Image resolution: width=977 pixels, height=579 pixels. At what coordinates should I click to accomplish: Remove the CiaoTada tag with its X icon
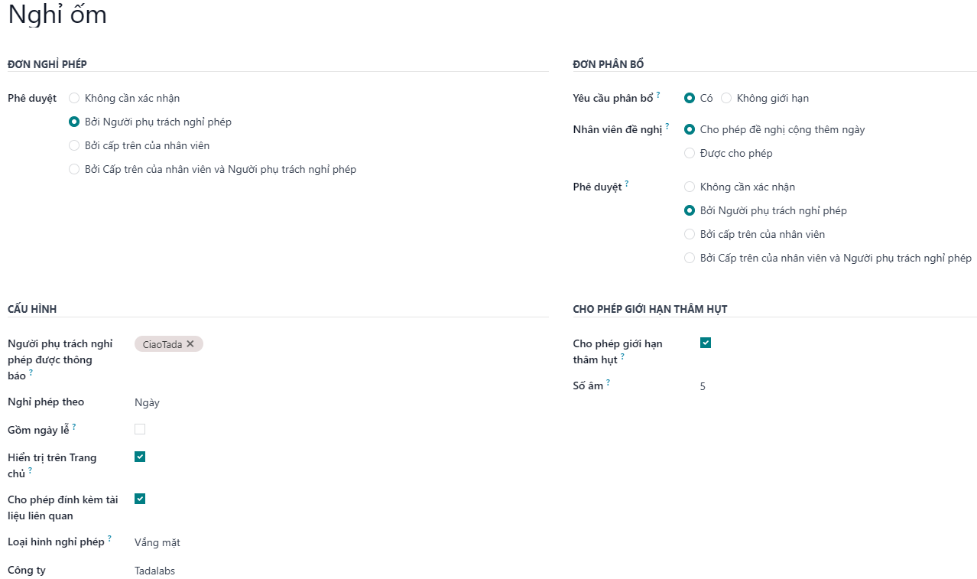tap(190, 344)
